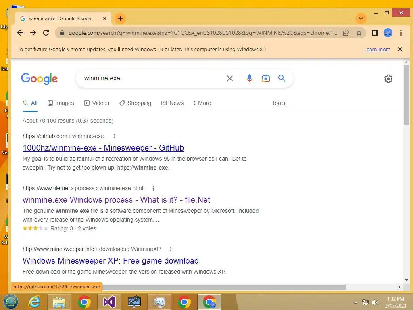Open the search Tools options
The width and height of the screenshot is (413, 310).
(278, 103)
